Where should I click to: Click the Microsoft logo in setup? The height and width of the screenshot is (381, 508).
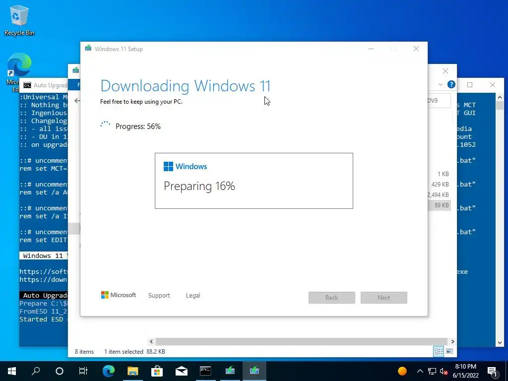pyautogui.click(x=119, y=295)
